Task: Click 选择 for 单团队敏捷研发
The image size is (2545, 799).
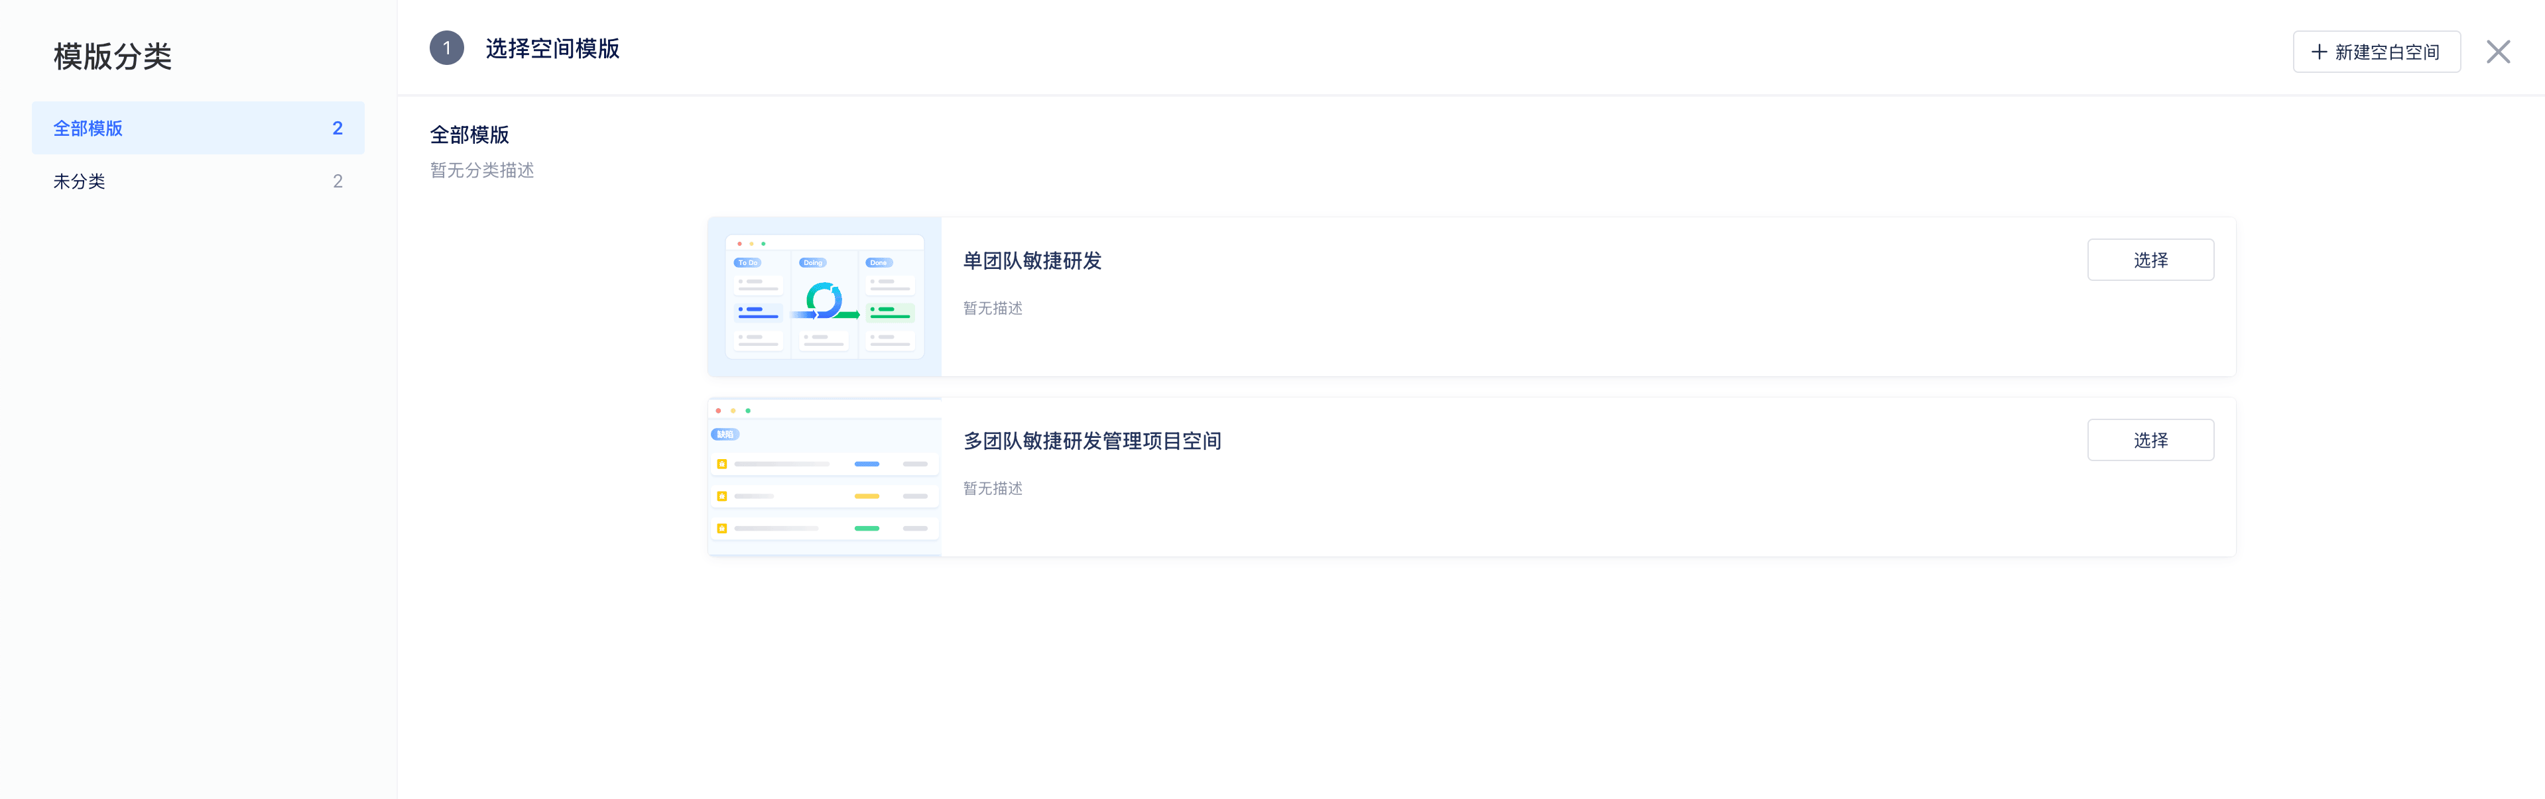Action: coord(2150,260)
